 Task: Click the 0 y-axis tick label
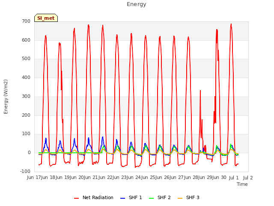[29, 153]
